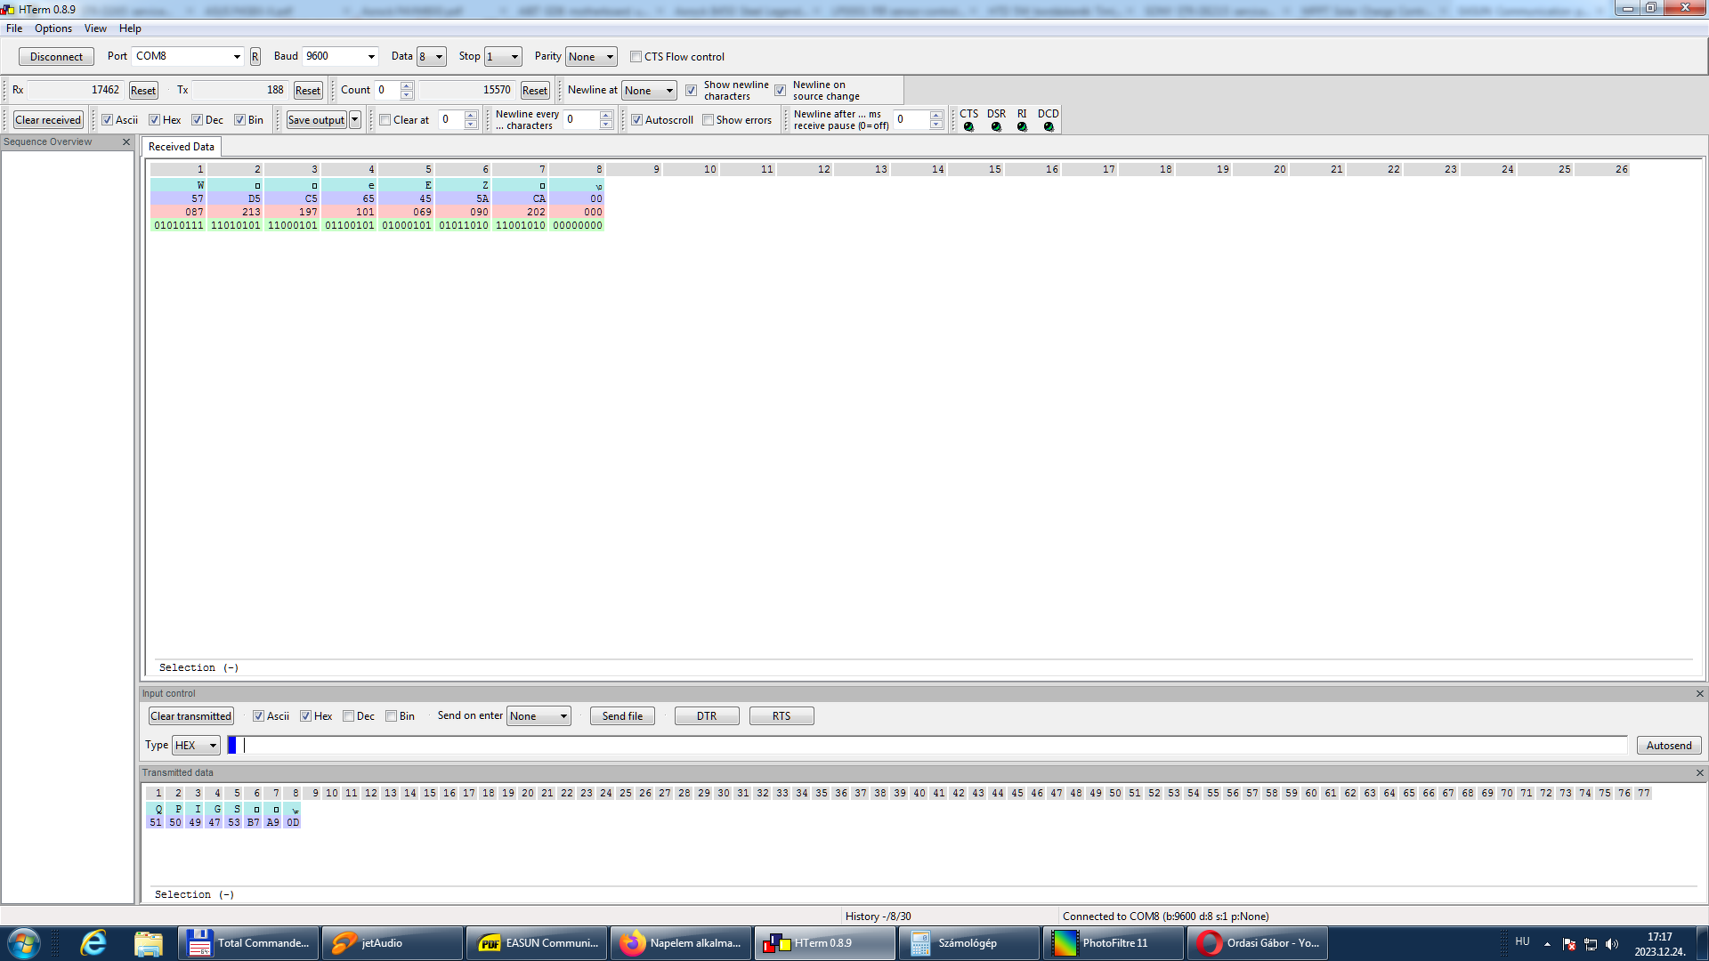Open Firefox from the taskbar
This screenshot has height=961, width=1709.
682,943
